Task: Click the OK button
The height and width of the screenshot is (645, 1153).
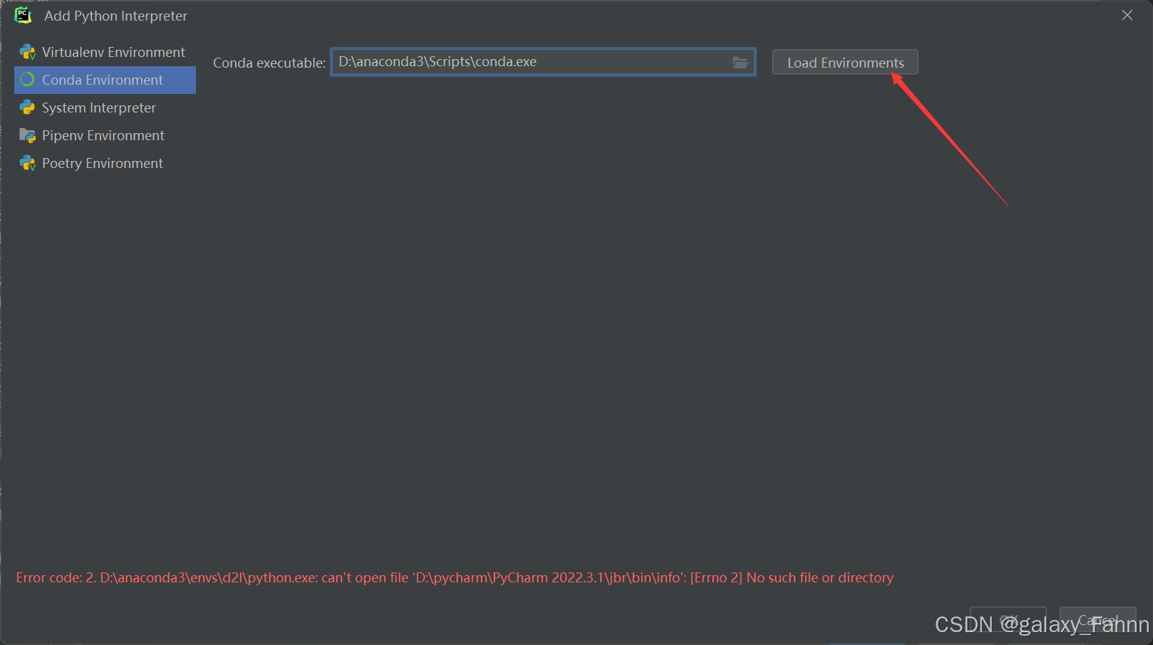Action: [1008, 620]
